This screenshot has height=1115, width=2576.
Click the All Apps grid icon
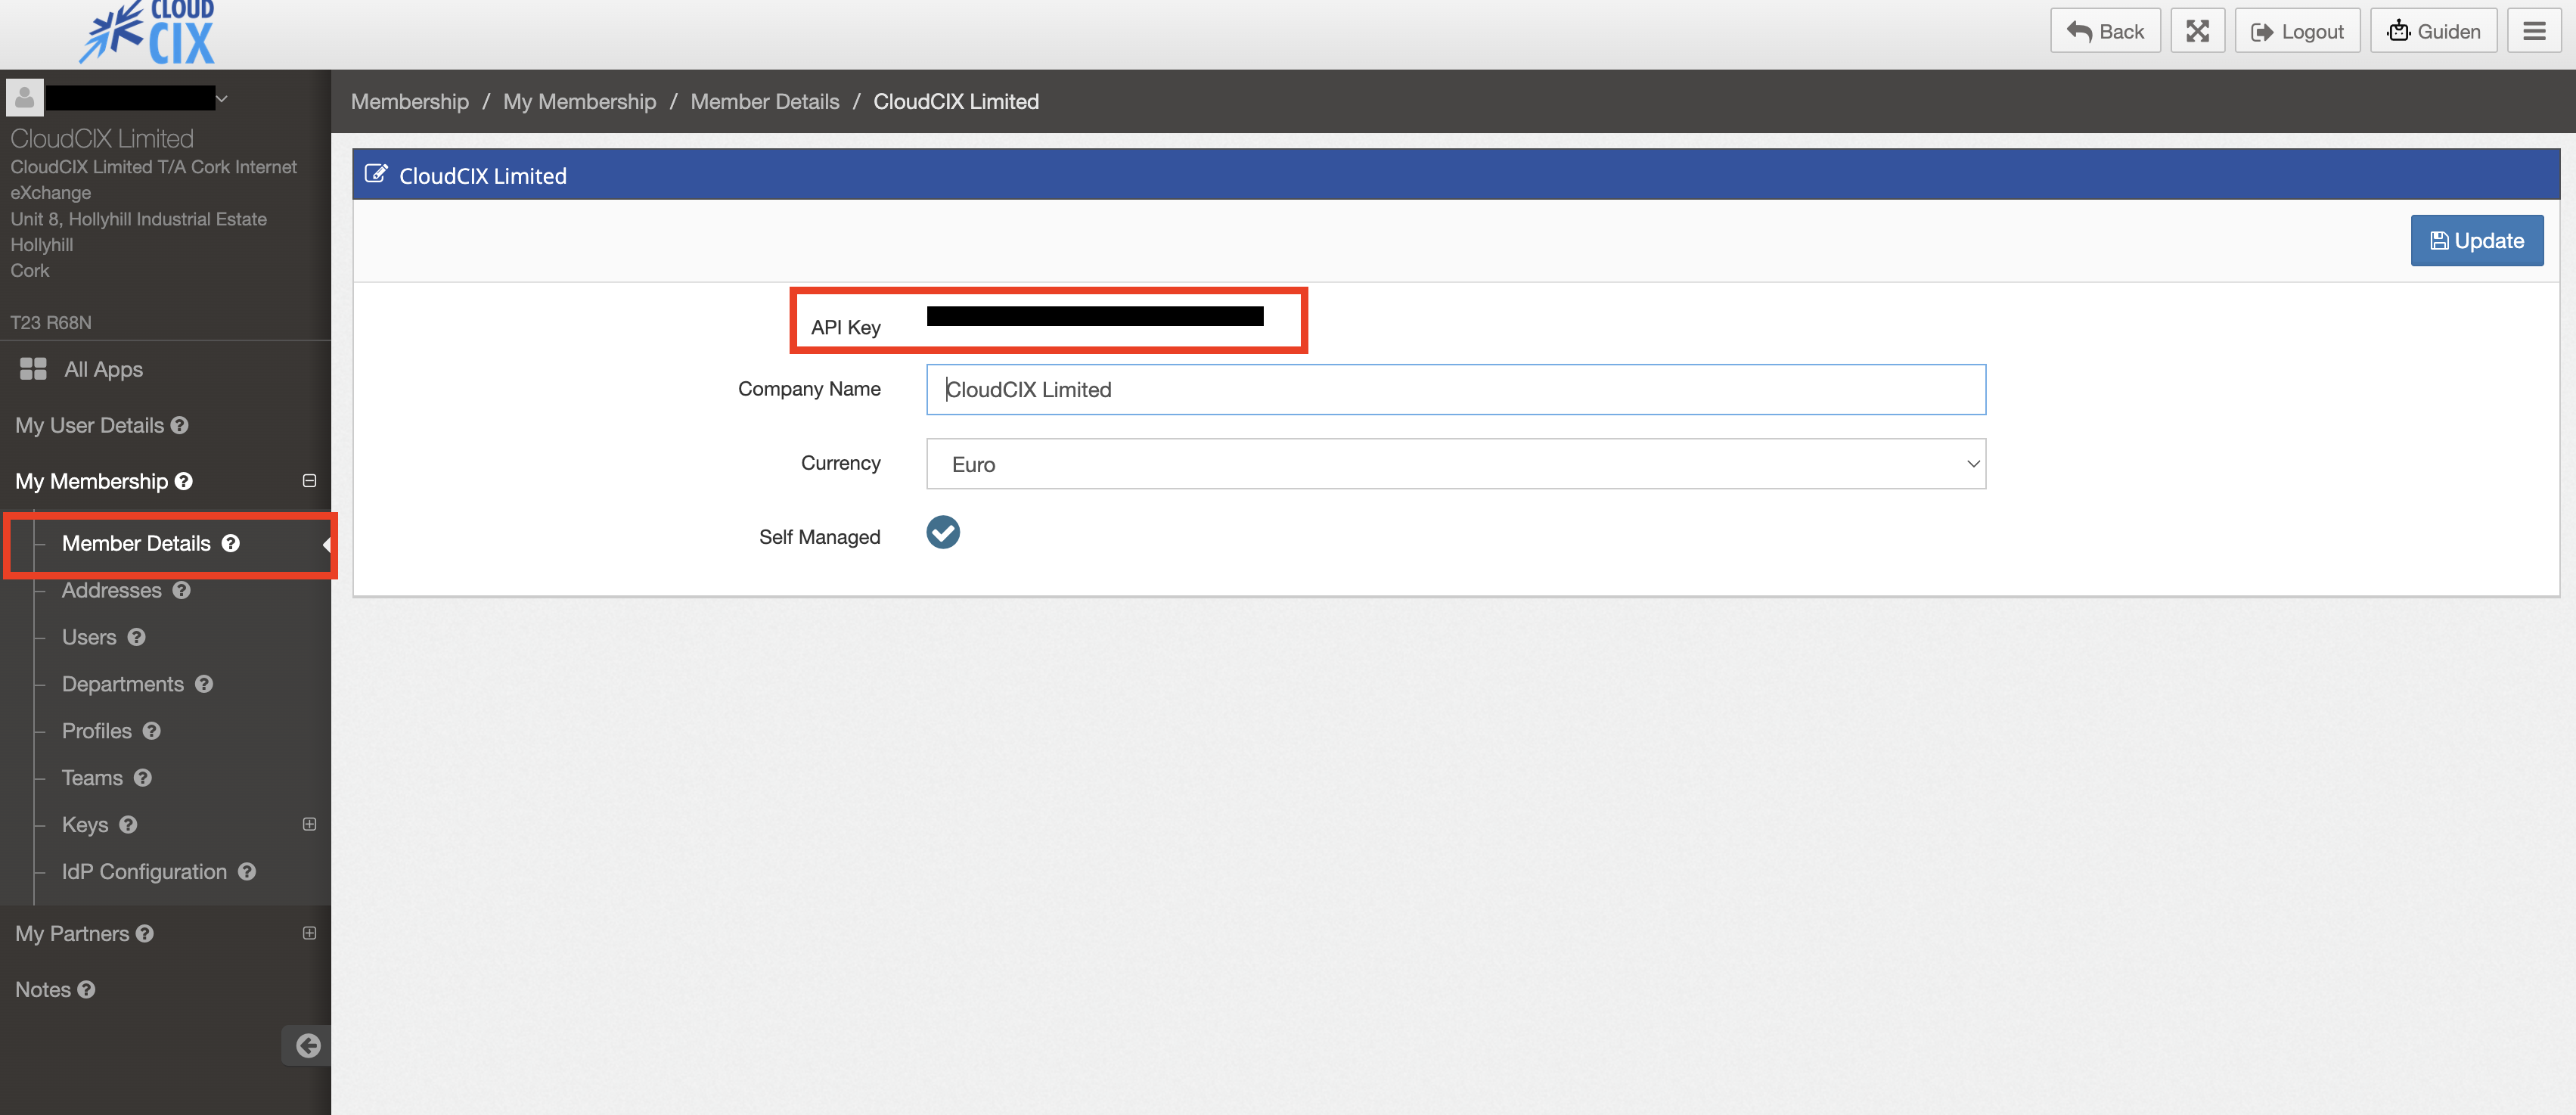(33, 369)
